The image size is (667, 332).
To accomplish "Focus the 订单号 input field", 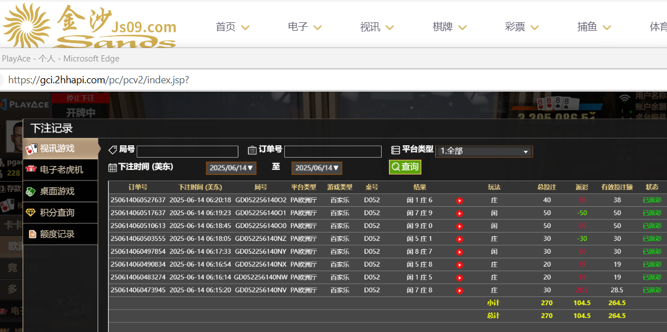I will tap(333, 151).
